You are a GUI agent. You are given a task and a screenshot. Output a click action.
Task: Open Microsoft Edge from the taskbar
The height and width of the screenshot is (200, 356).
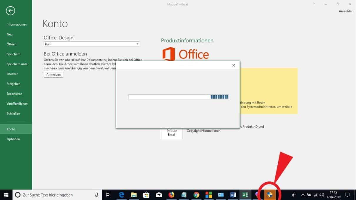click(121, 195)
